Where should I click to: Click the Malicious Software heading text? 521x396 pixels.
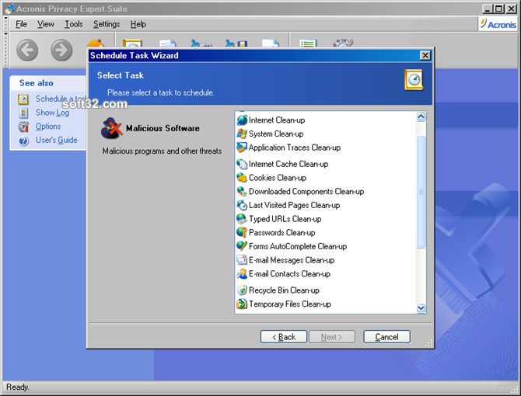(163, 128)
